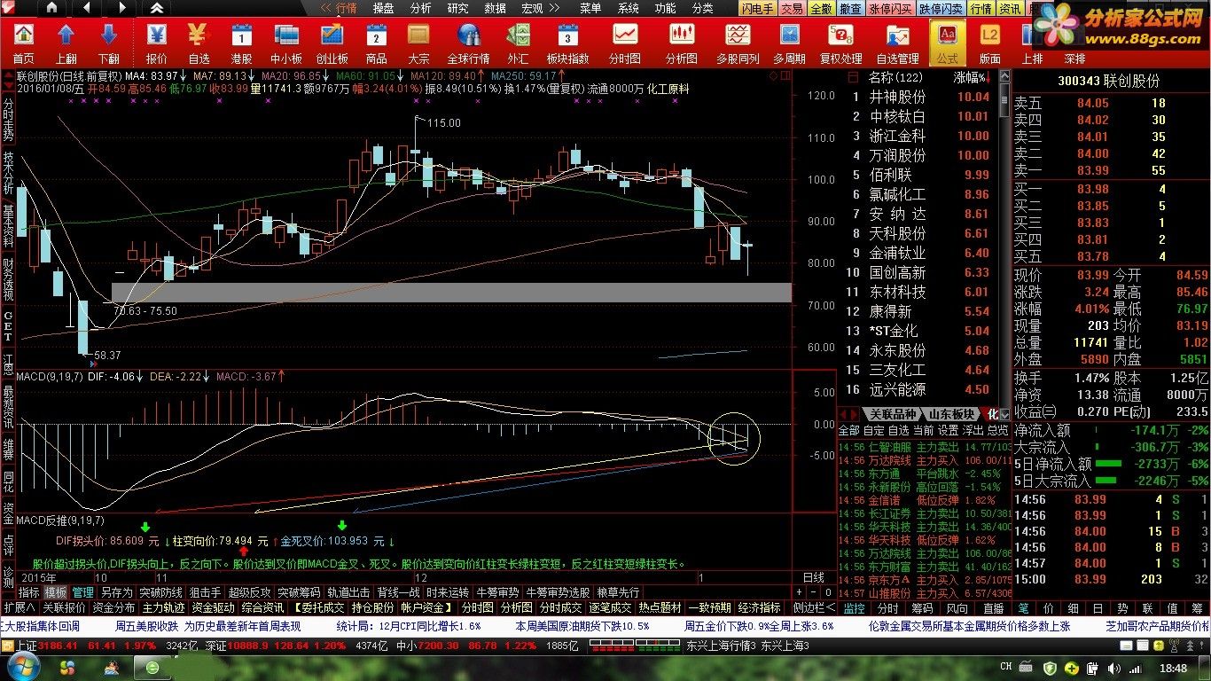
Task: Click the 另存为 button below the chart
Action: coord(116,592)
